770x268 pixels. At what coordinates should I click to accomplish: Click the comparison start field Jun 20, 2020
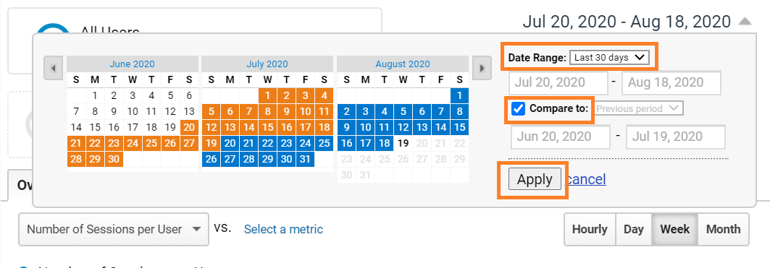(x=561, y=137)
